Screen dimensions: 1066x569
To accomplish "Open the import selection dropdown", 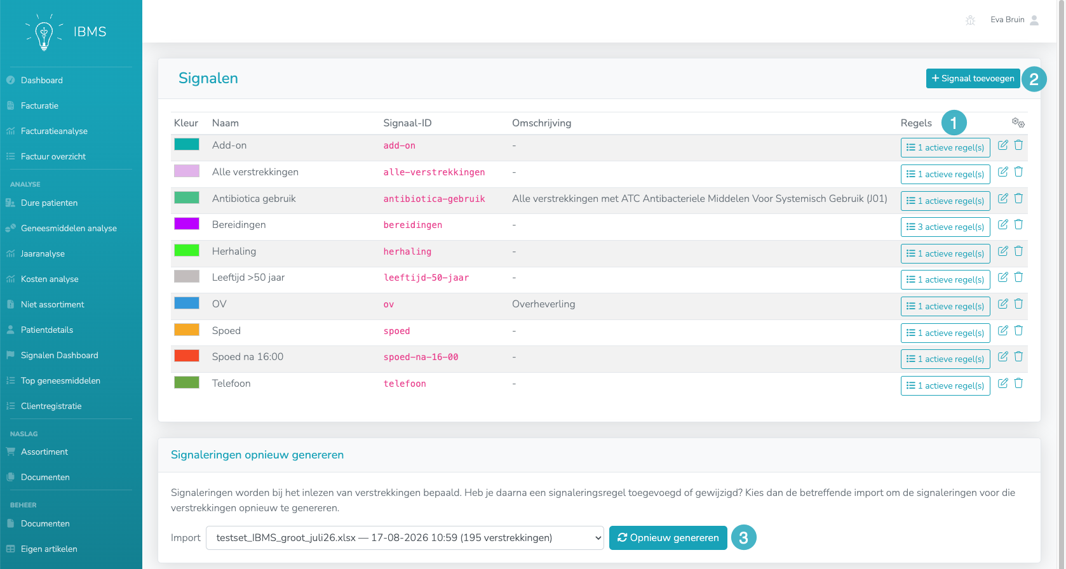I will [405, 538].
